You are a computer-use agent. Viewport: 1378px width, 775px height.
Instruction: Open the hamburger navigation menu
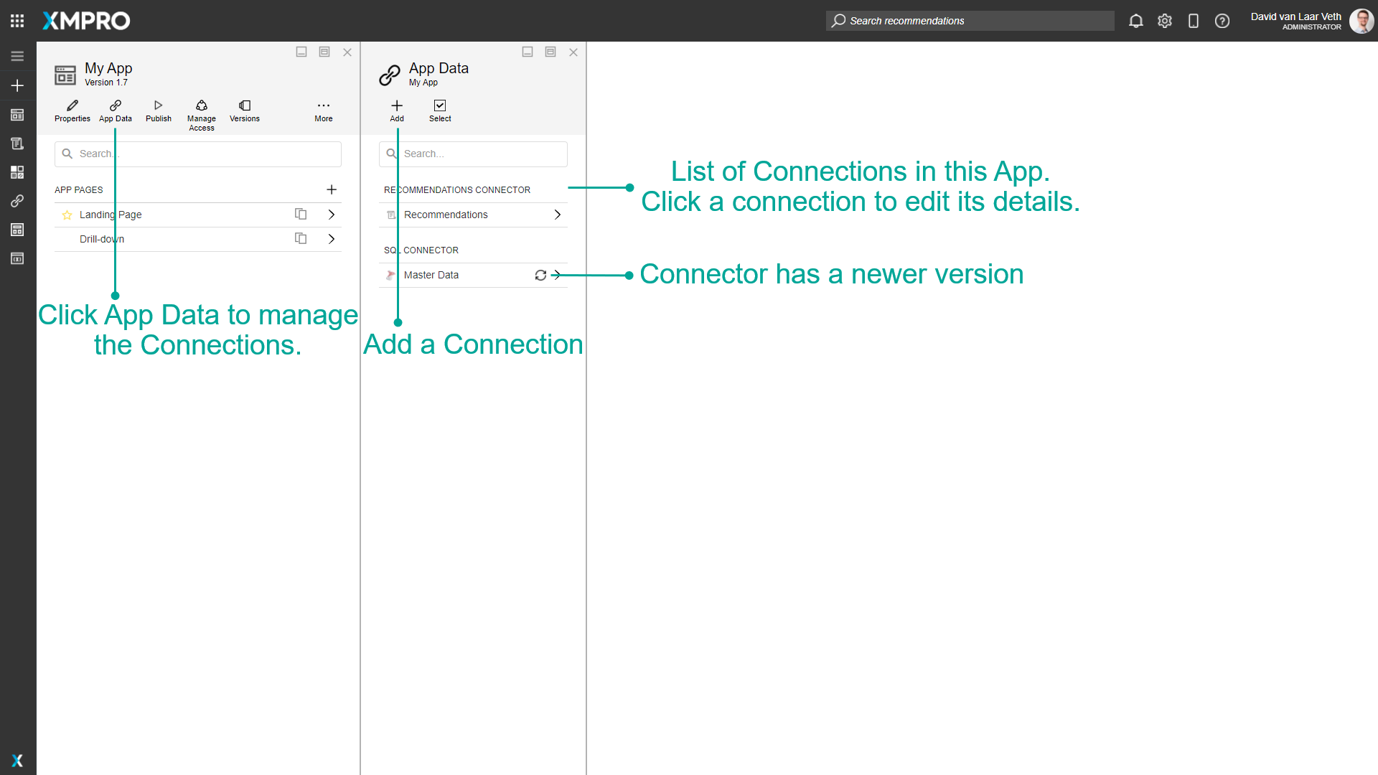point(17,55)
